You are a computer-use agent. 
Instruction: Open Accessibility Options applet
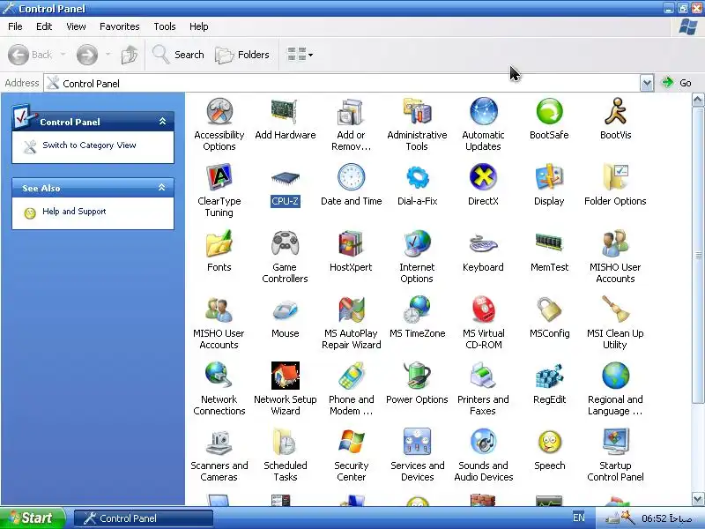(x=219, y=111)
